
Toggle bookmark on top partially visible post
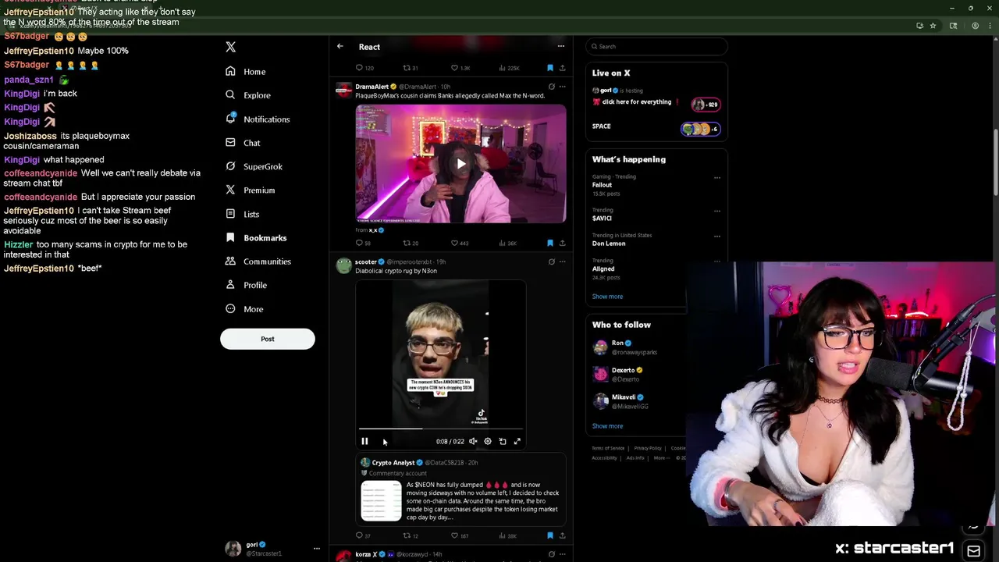coord(550,68)
